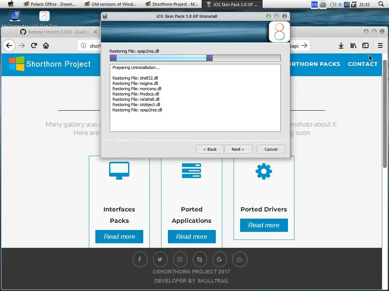The width and height of the screenshot is (389, 291).
Task: Click the browser vertical scrollbar thumb
Action: [385, 114]
